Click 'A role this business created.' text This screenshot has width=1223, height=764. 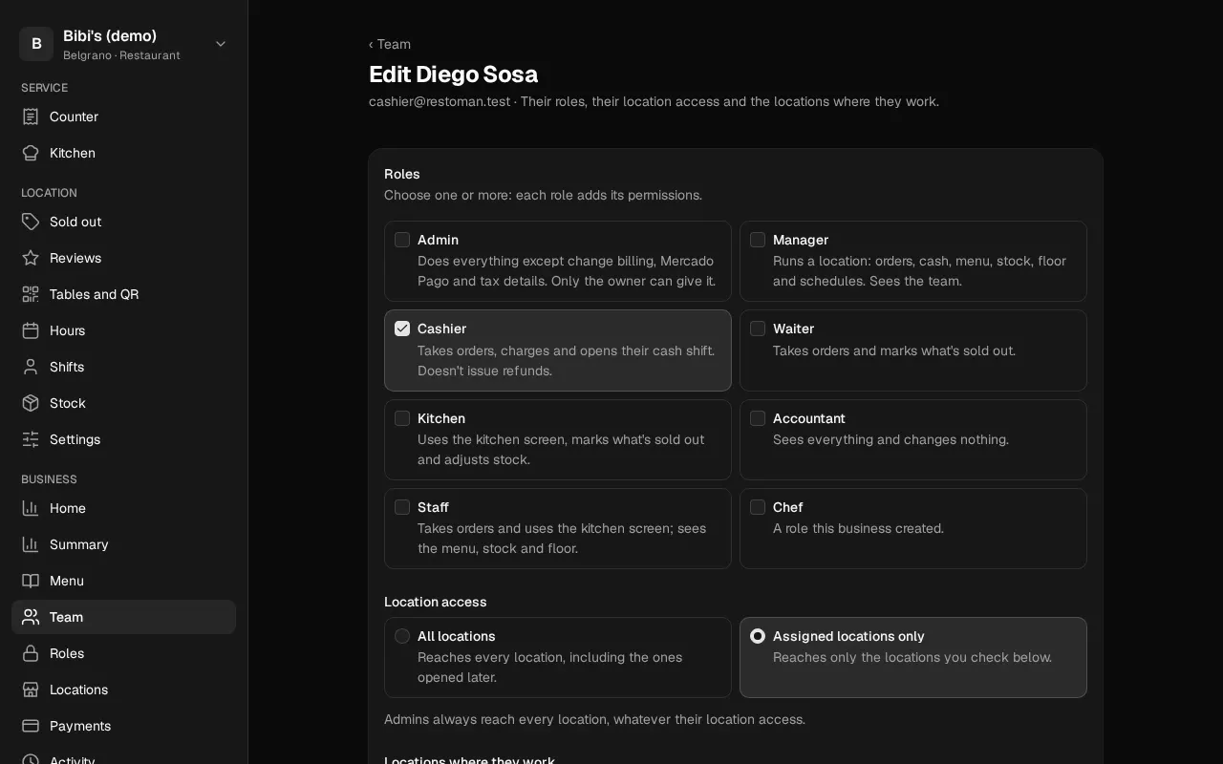[858, 528]
